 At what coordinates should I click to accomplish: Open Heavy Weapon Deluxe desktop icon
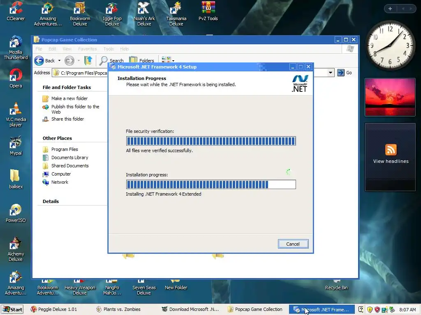(80, 287)
